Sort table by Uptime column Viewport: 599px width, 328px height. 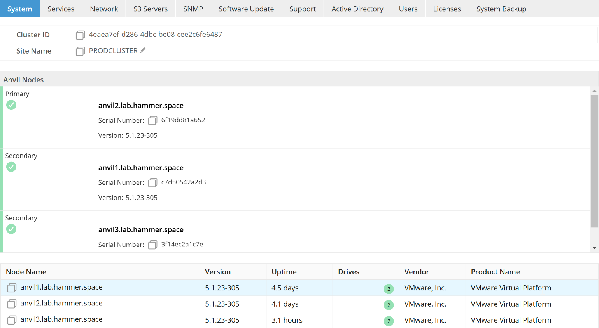299,272
